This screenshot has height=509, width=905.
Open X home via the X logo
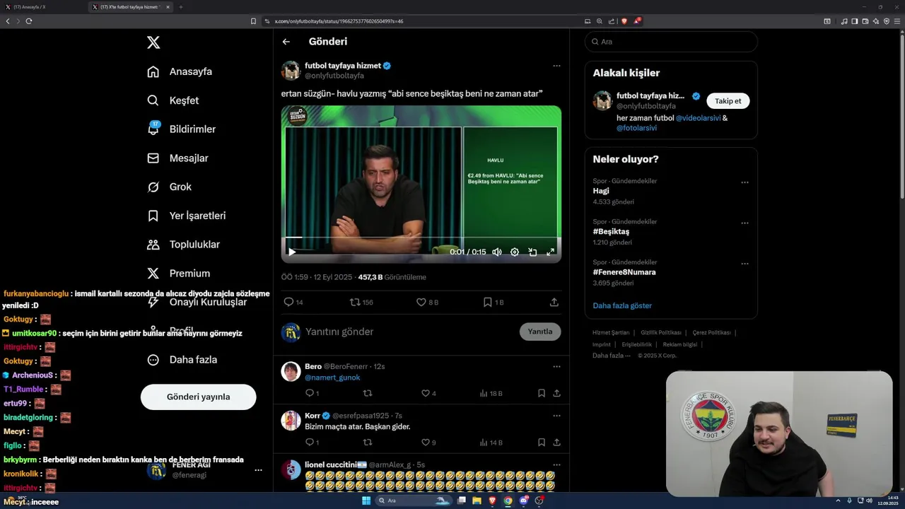(153, 42)
